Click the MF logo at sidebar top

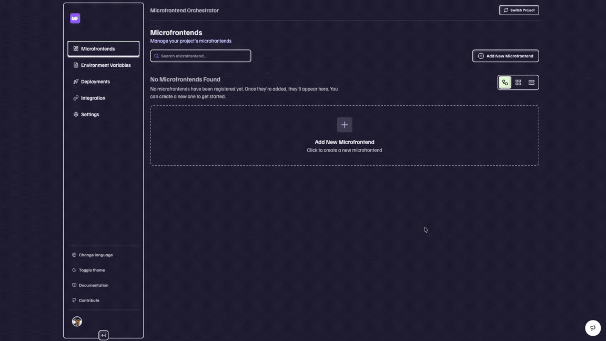(x=75, y=18)
